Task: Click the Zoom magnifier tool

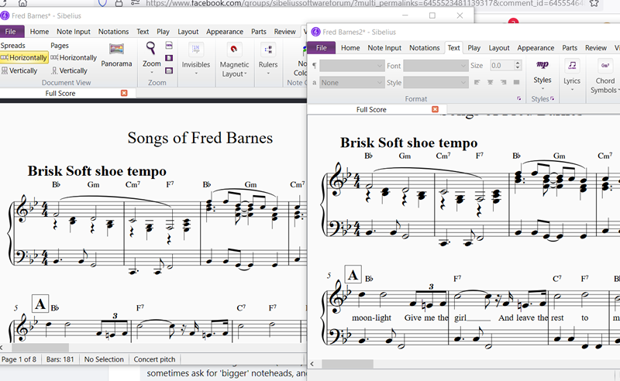Action: [x=151, y=48]
